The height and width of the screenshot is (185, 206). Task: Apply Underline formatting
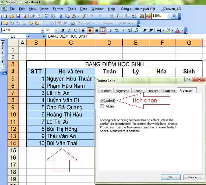click(x=75, y=30)
